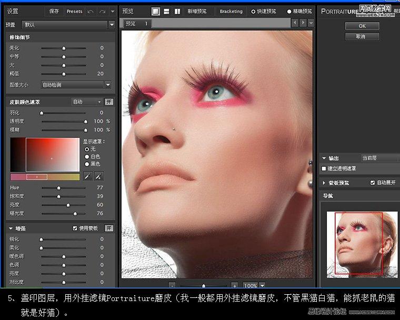
Task: Click the Hue value 77
Action: [x=100, y=187]
